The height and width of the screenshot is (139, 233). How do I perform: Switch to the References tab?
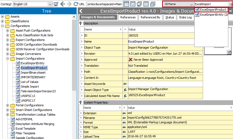128,17
